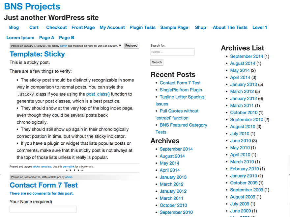Open the template tag link in the post footer
The width and height of the screenshot is (290, 217).
[46, 167]
